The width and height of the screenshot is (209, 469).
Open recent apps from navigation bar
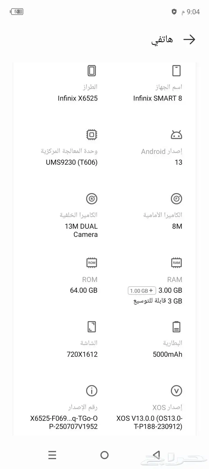point(52,455)
